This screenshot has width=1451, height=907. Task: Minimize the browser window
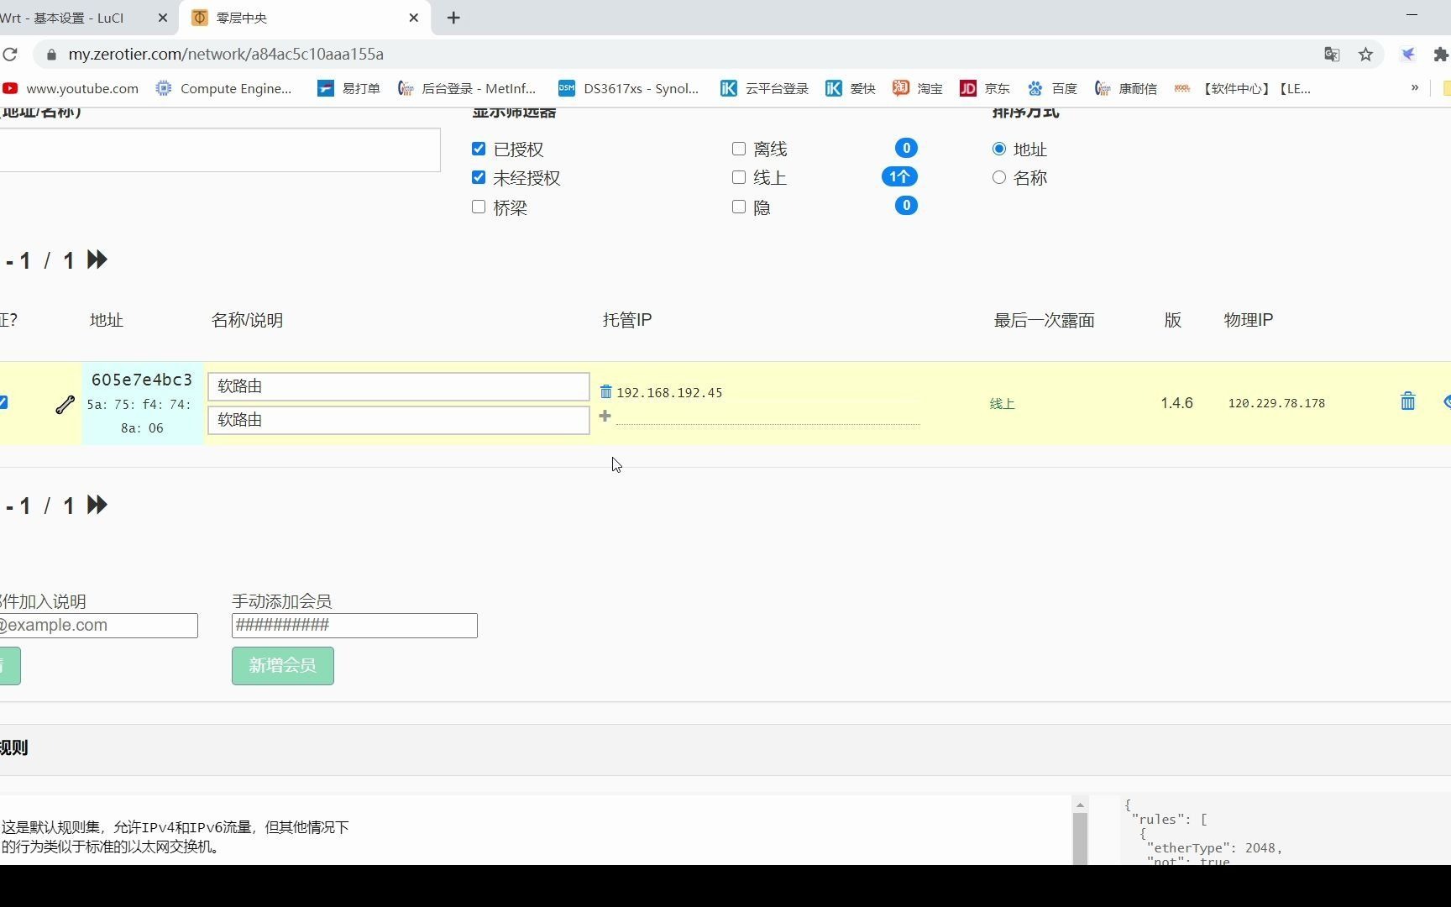pyautogui.click(x=1412, y=15)
